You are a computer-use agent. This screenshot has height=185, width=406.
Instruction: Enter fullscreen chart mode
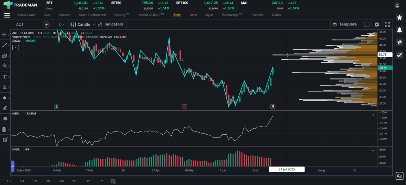point(387,24)
